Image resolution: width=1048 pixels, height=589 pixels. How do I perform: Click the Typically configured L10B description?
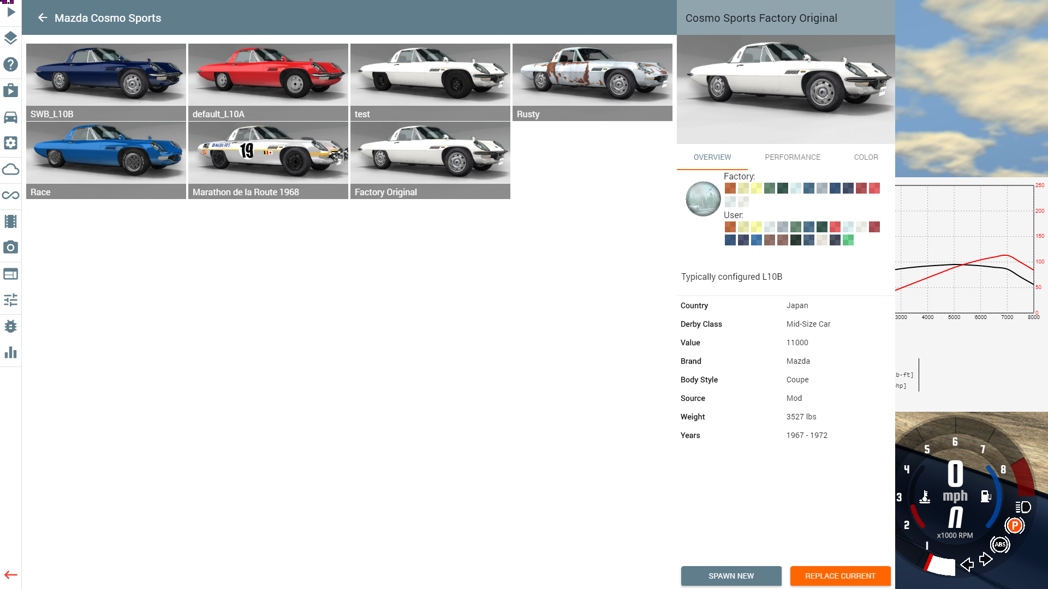click(731, 277)
